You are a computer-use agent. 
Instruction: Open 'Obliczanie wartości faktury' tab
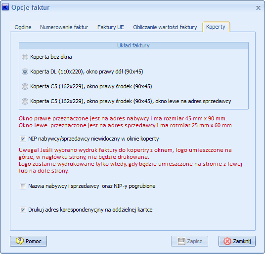pyautogui.click(x=165, y=27)
